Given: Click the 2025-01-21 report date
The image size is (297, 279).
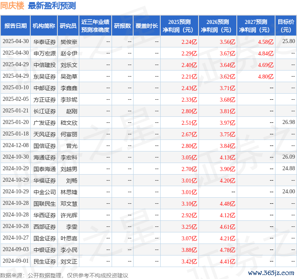Looking at the screenshot, I should (16, 111).
